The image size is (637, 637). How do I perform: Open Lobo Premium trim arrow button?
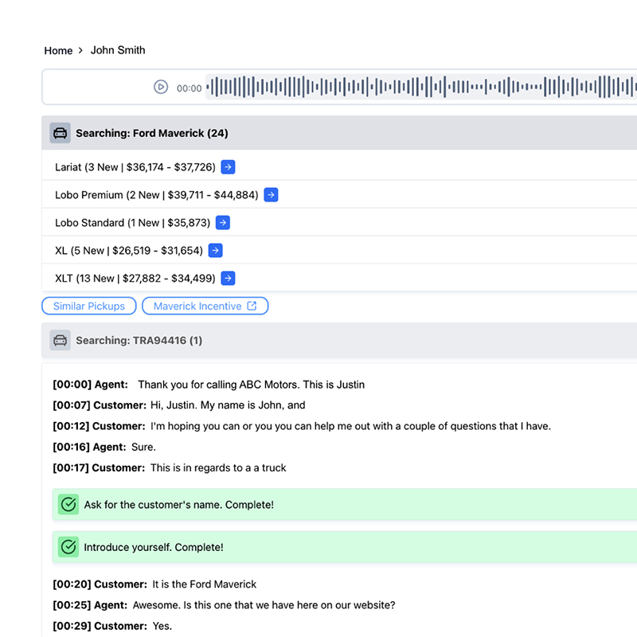[x=271, y=195]
